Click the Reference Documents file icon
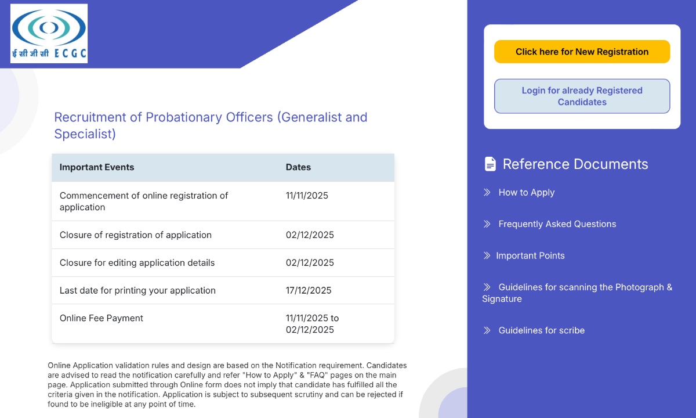 (x=490, y=164)
